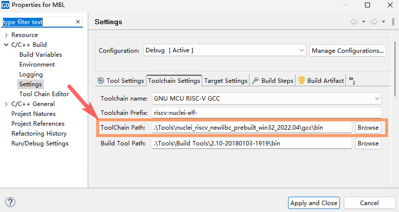Click the forward navigation arrow icon
The height and width of the screenshot is (212, 399).
(373, 22)
